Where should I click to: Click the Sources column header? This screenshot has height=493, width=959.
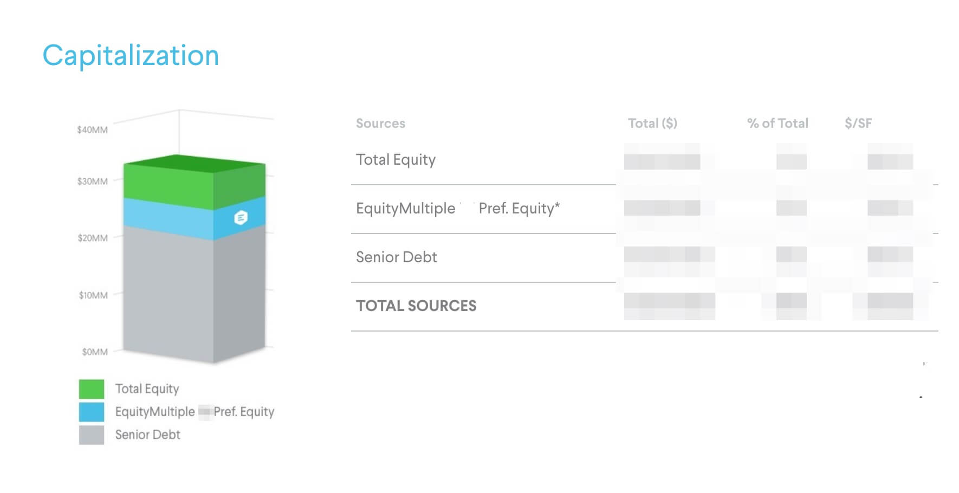(380, 124)
